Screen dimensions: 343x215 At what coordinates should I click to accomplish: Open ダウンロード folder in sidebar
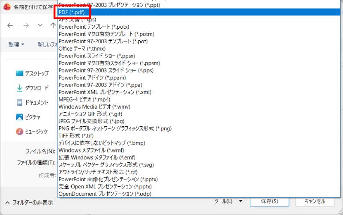(x=33, y=88)
